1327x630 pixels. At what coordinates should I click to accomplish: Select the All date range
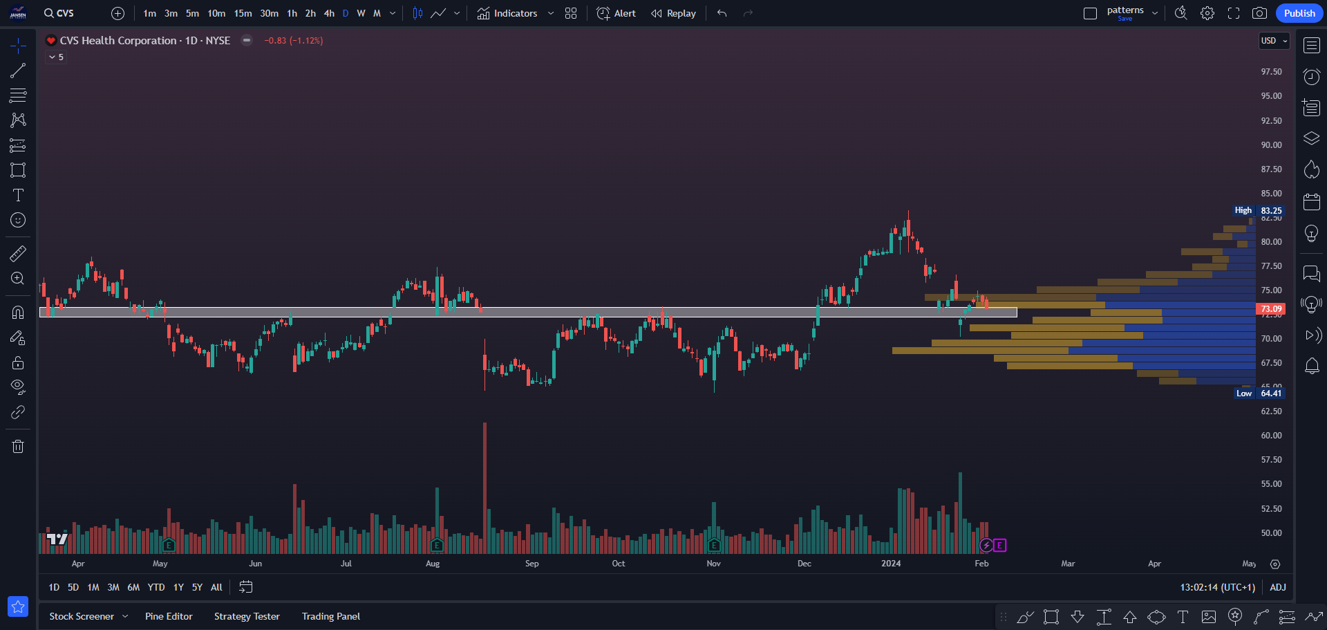click(x=216, y=587)
